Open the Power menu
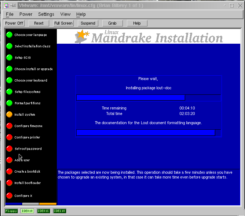Viewport: 245px width, 216px height. click(26, 14)
